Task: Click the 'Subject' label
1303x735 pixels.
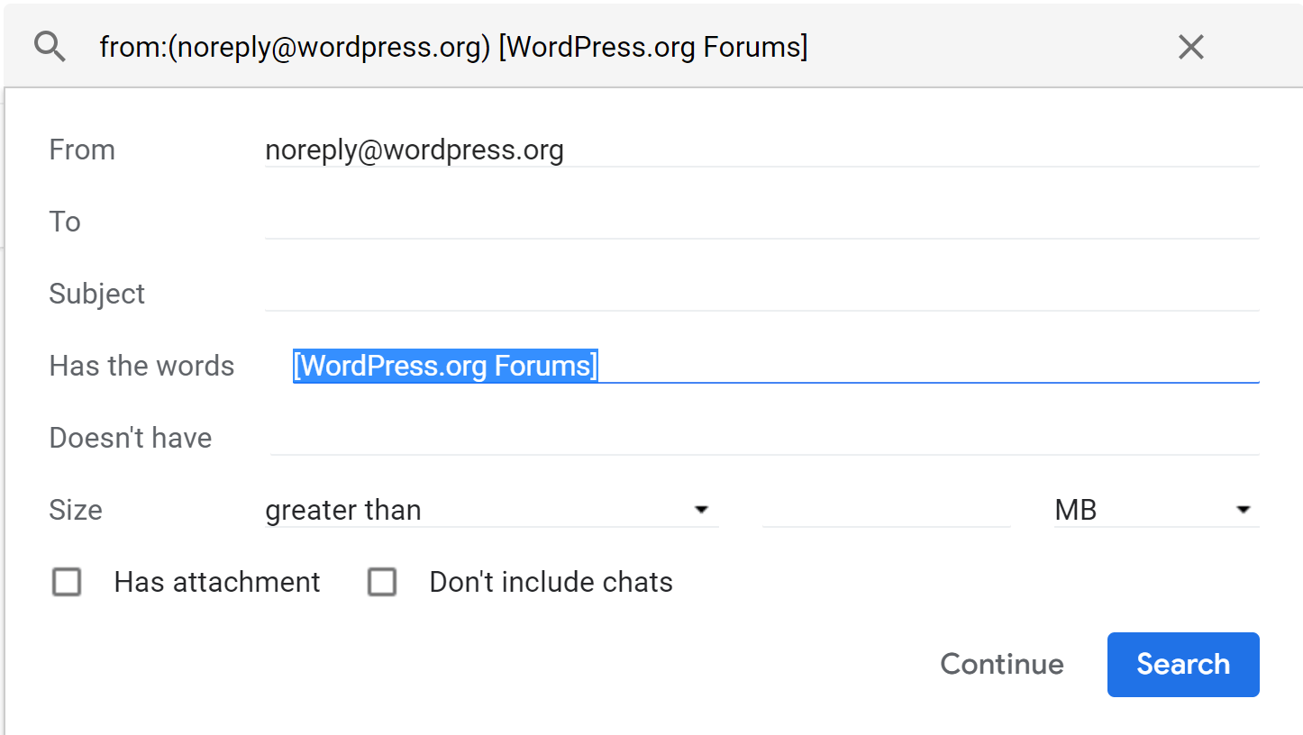Action: (97, 295)
